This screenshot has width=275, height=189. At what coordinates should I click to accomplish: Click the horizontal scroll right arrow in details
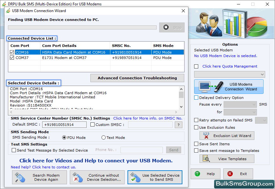point(176,112)
